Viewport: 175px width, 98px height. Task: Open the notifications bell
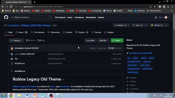(x=156, y=17)
